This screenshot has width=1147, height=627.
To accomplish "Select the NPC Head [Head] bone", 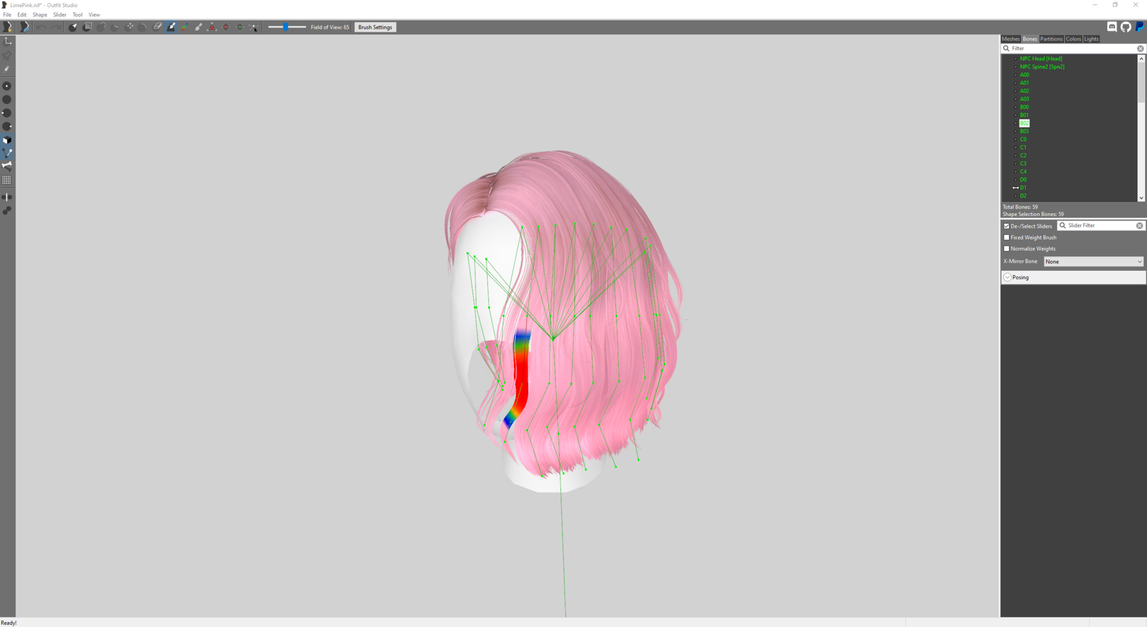I will tap(1041, 59).
